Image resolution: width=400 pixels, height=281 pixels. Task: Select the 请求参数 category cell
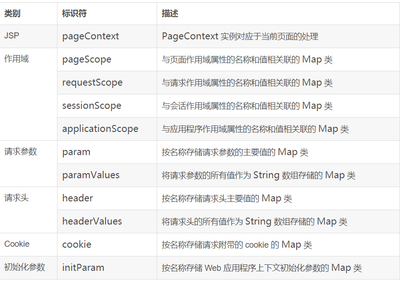20,152
